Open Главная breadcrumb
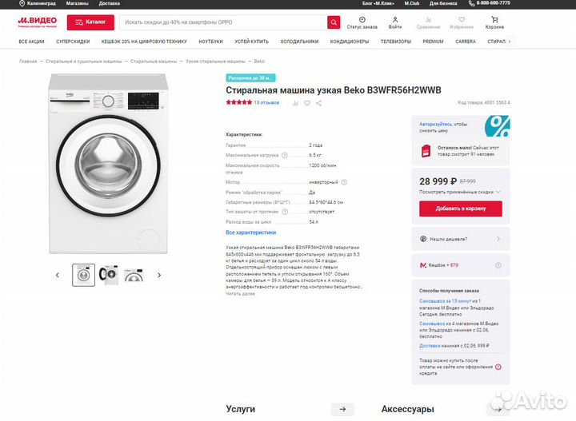Viewport: 576px width, 421px height. click(28, 62)
